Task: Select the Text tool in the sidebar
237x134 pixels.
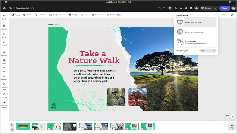Action: click(4, 70)
